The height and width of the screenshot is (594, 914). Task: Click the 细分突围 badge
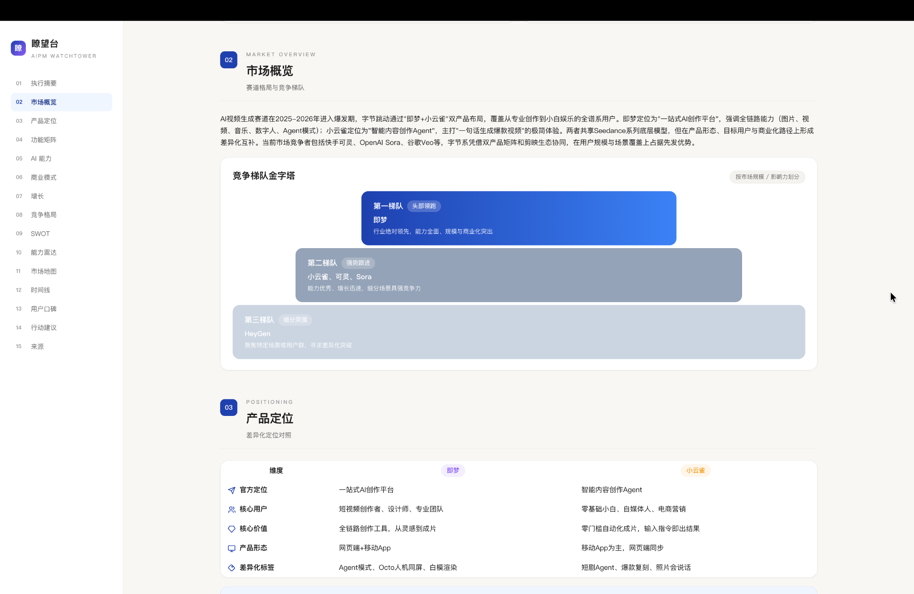295,320
